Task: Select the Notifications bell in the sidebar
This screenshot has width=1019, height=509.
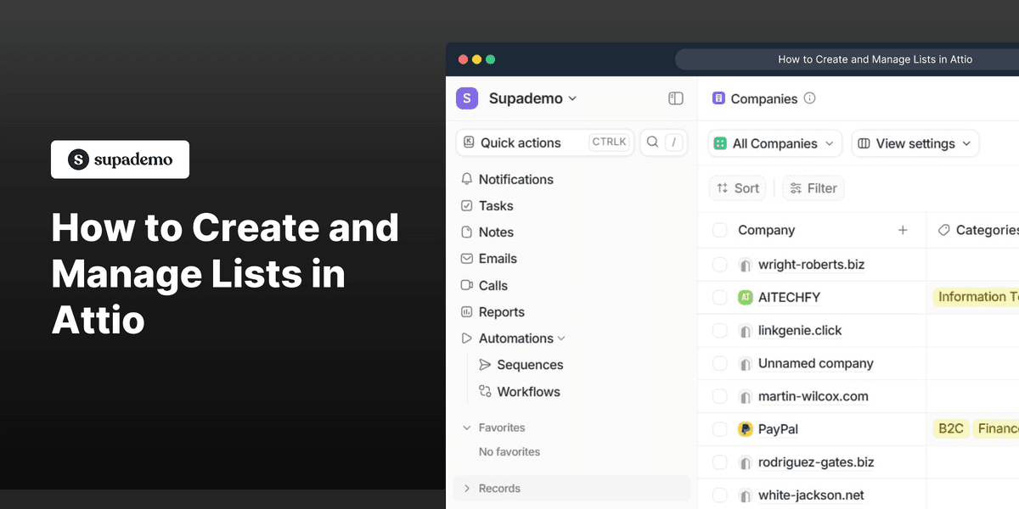Action: [466, 179]
